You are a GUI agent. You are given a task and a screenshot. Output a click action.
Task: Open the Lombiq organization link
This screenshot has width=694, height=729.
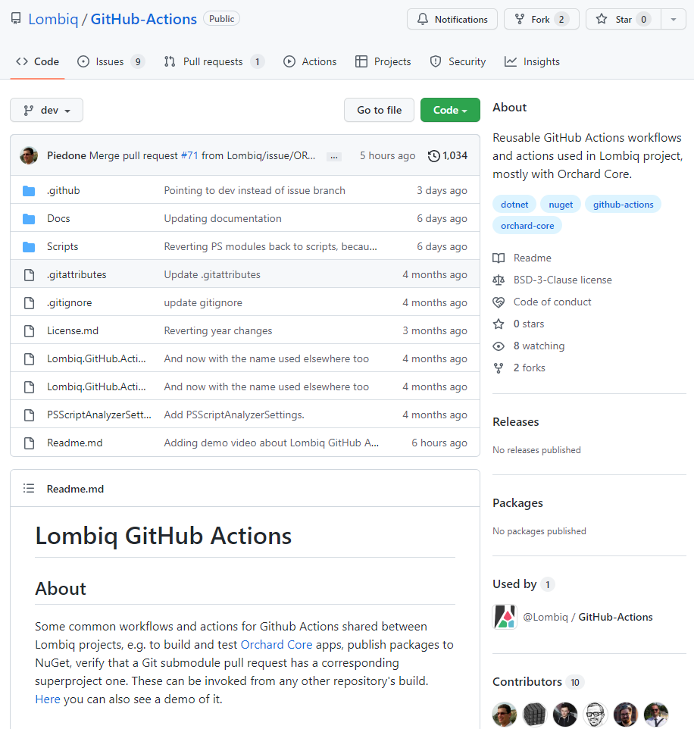pos(53,19)
